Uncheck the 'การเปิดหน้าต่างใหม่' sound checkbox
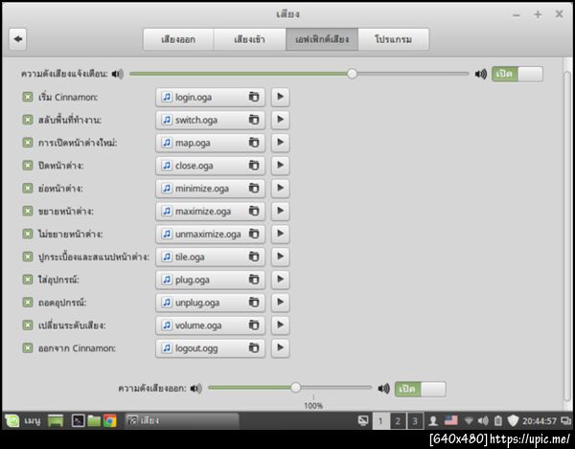Screen dimensions: 575x449 pos(28,143)
